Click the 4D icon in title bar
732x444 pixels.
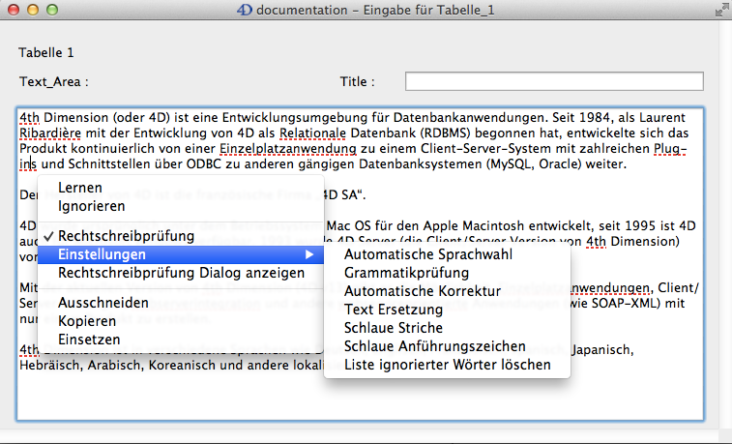[245, 10]
